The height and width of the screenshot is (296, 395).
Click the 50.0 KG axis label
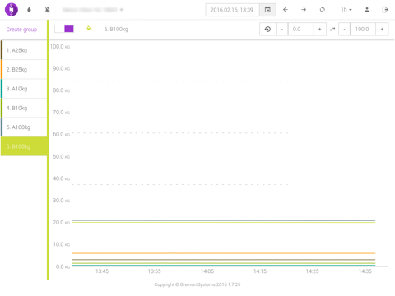pos(62,156)
